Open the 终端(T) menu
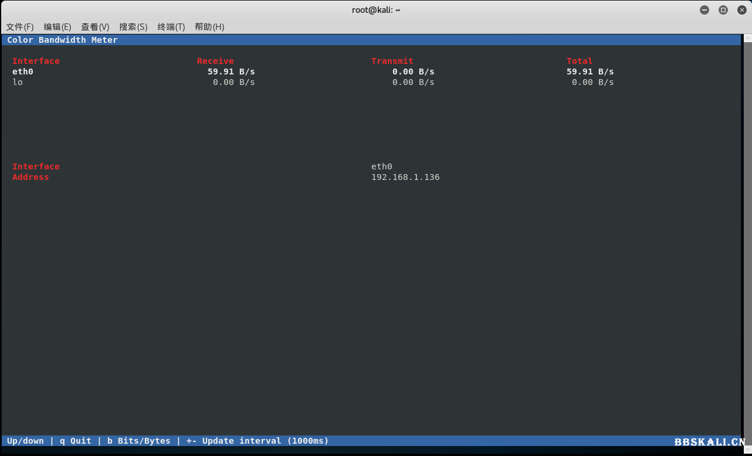Image resolution: width=752 pixels, height=456 pixels. pyautogui.click(x=171, y=27)
